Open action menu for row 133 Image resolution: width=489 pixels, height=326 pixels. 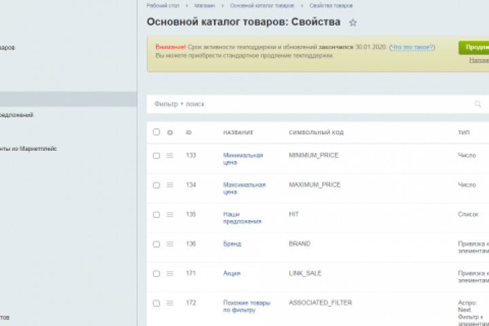[170, 156]
